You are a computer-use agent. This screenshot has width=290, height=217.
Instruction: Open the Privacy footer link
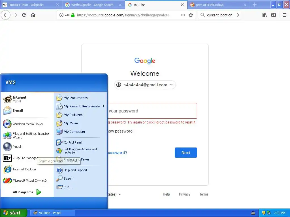(x=185, y=194)
